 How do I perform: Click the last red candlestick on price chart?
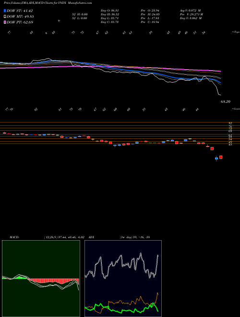coord(221,157)
